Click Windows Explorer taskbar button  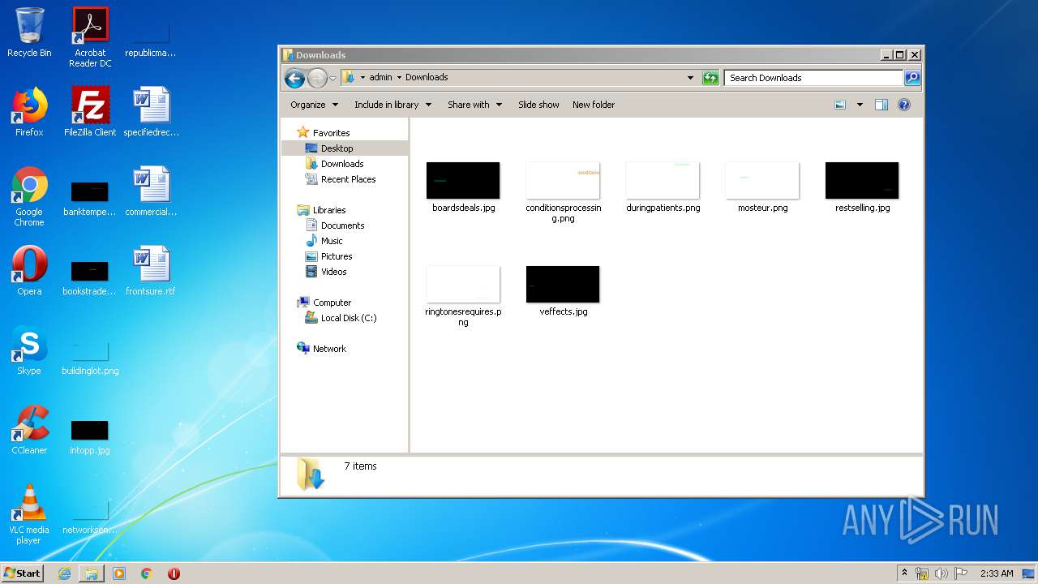point(92,573)
